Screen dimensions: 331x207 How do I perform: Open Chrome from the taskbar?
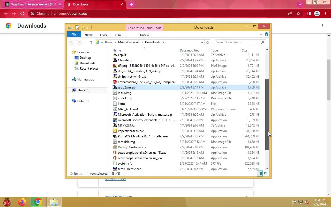point(38,202)
